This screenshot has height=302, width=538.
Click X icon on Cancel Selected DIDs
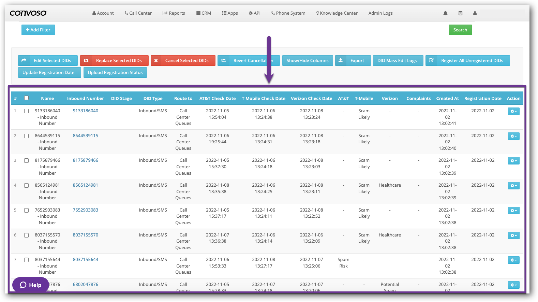pos(156,60)
